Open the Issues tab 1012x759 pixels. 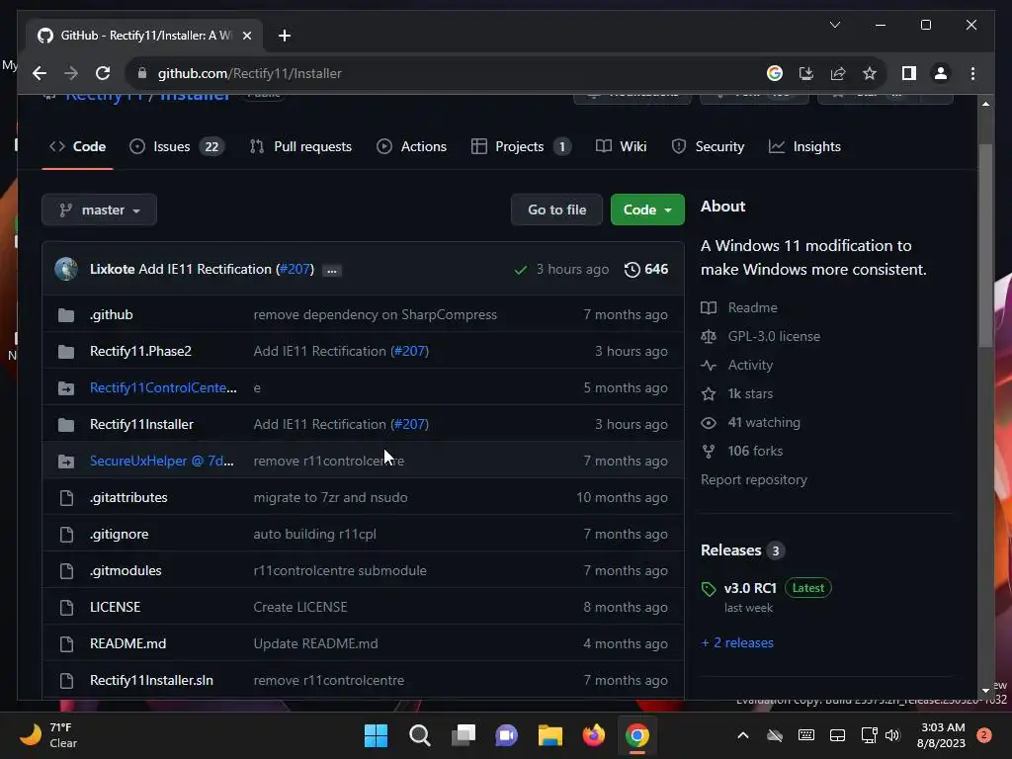pyautogui.click(x=176, y=146)
